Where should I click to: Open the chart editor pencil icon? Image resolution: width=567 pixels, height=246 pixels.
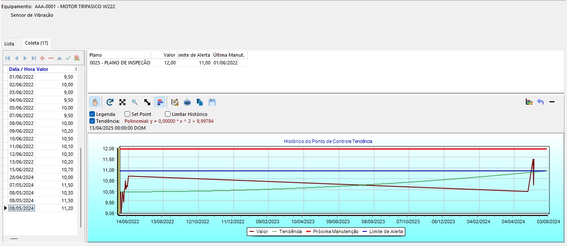(x=174, y=102)
